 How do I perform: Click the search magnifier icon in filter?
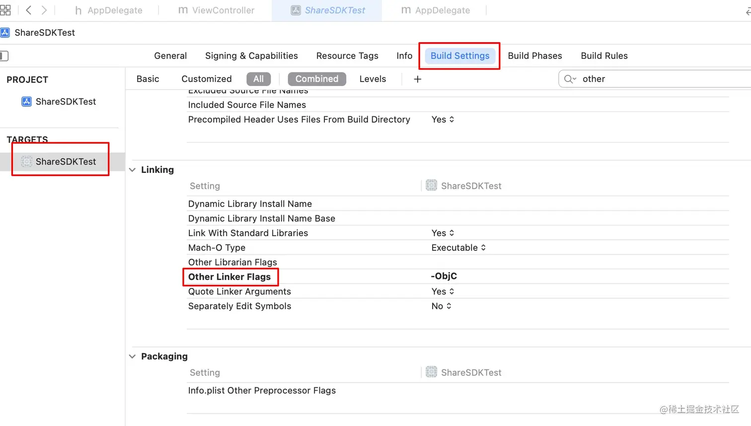(570, 79)
